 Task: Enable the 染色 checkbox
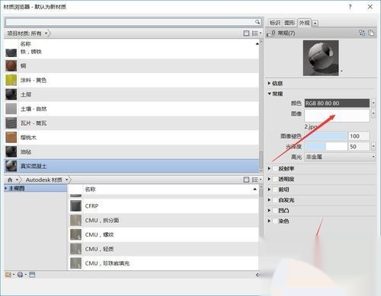[x=275, y=221]
